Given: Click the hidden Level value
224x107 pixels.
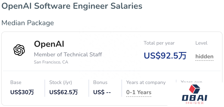Looking at the screenshot, I should coord(204,56).
